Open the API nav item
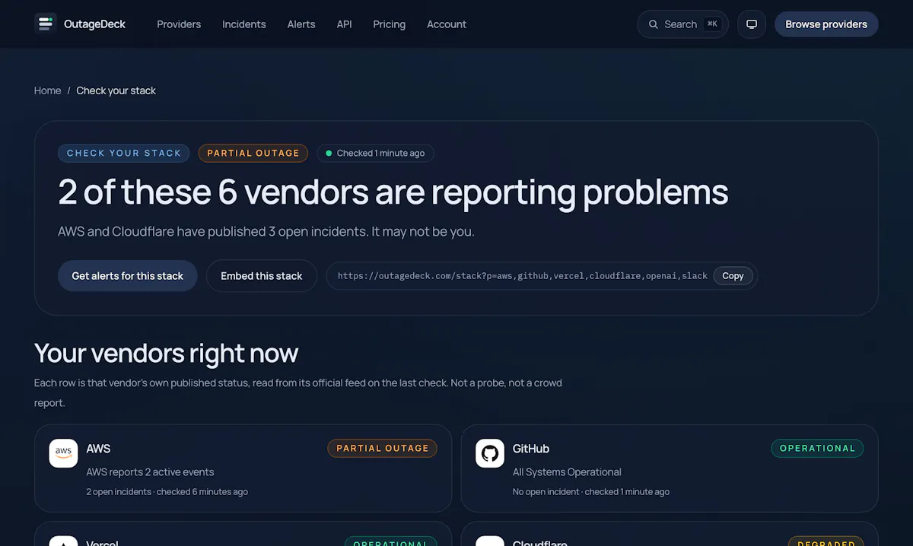Image resolution: width=913 pixels, height=546 pixels. pos(345,24)
